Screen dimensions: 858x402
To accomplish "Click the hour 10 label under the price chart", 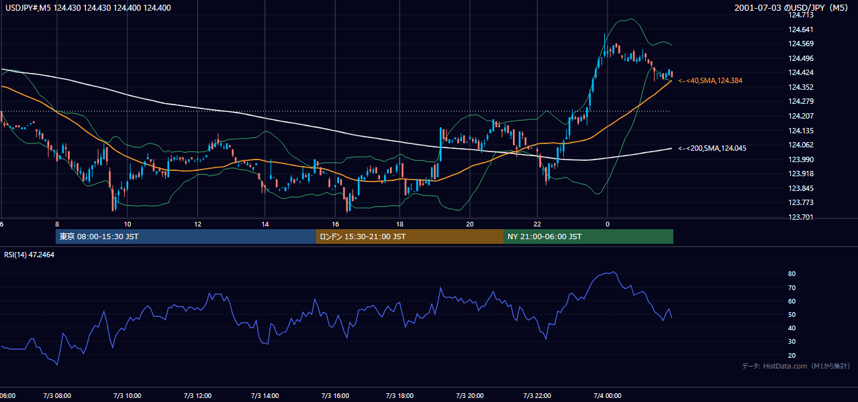I will 127,224.
